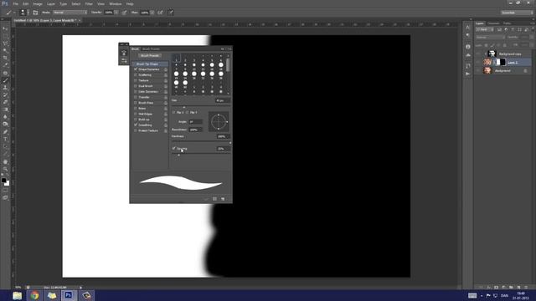
Task: Open the Properties panel dock icon
Action: point(467,47)
